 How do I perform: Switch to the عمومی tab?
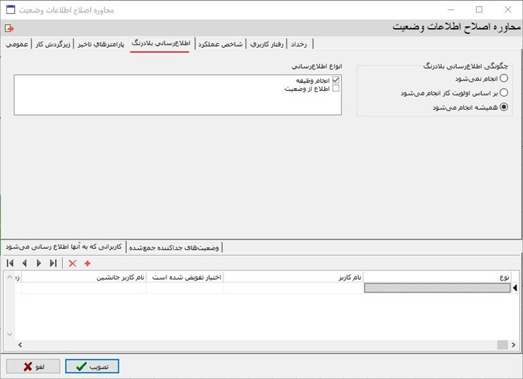[17, 44]
